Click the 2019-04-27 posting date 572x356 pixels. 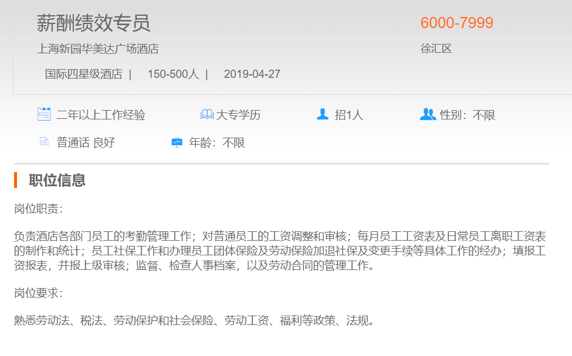(252, 74)
